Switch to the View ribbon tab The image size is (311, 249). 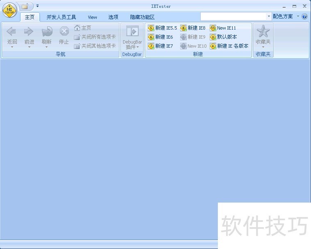pos(92,17)
